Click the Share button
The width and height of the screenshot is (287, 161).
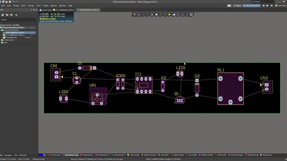click(x=237, y=6)
